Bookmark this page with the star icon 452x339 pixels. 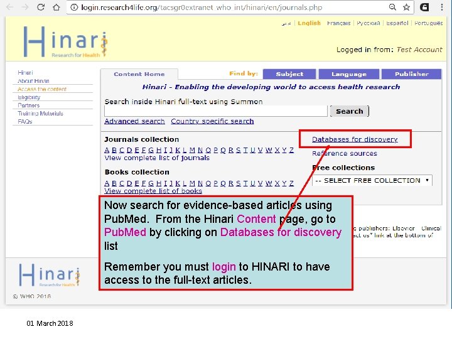[406, 7]
